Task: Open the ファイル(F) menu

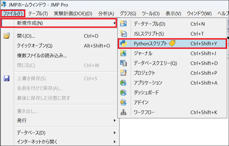Action: point(13,13)
